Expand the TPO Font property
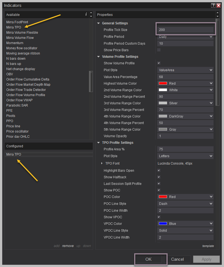Screen dimensions: 224x267 pos(102,163)
